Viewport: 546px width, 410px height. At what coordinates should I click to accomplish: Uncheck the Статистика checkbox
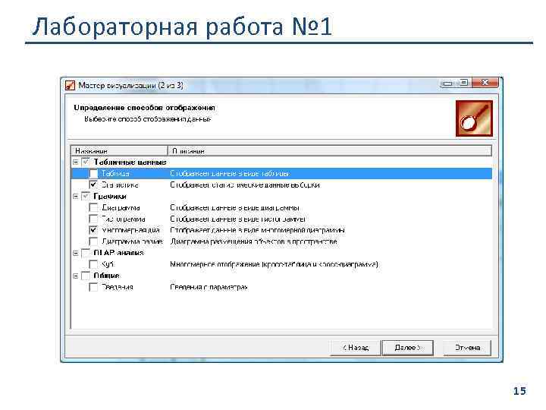tap(93, 184)
